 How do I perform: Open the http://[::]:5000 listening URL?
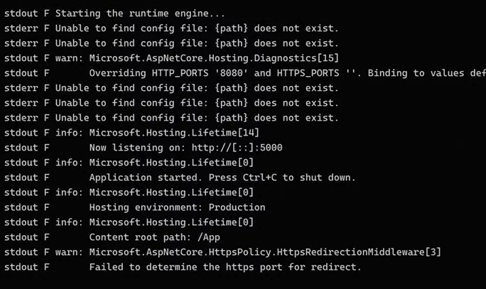(x=237, y=148)
